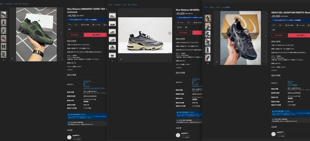The width and height of the screenshot is (310, 141).
Task: Like the New Balance M1000SL listing via heart
Action: click(x=180, y=23)
